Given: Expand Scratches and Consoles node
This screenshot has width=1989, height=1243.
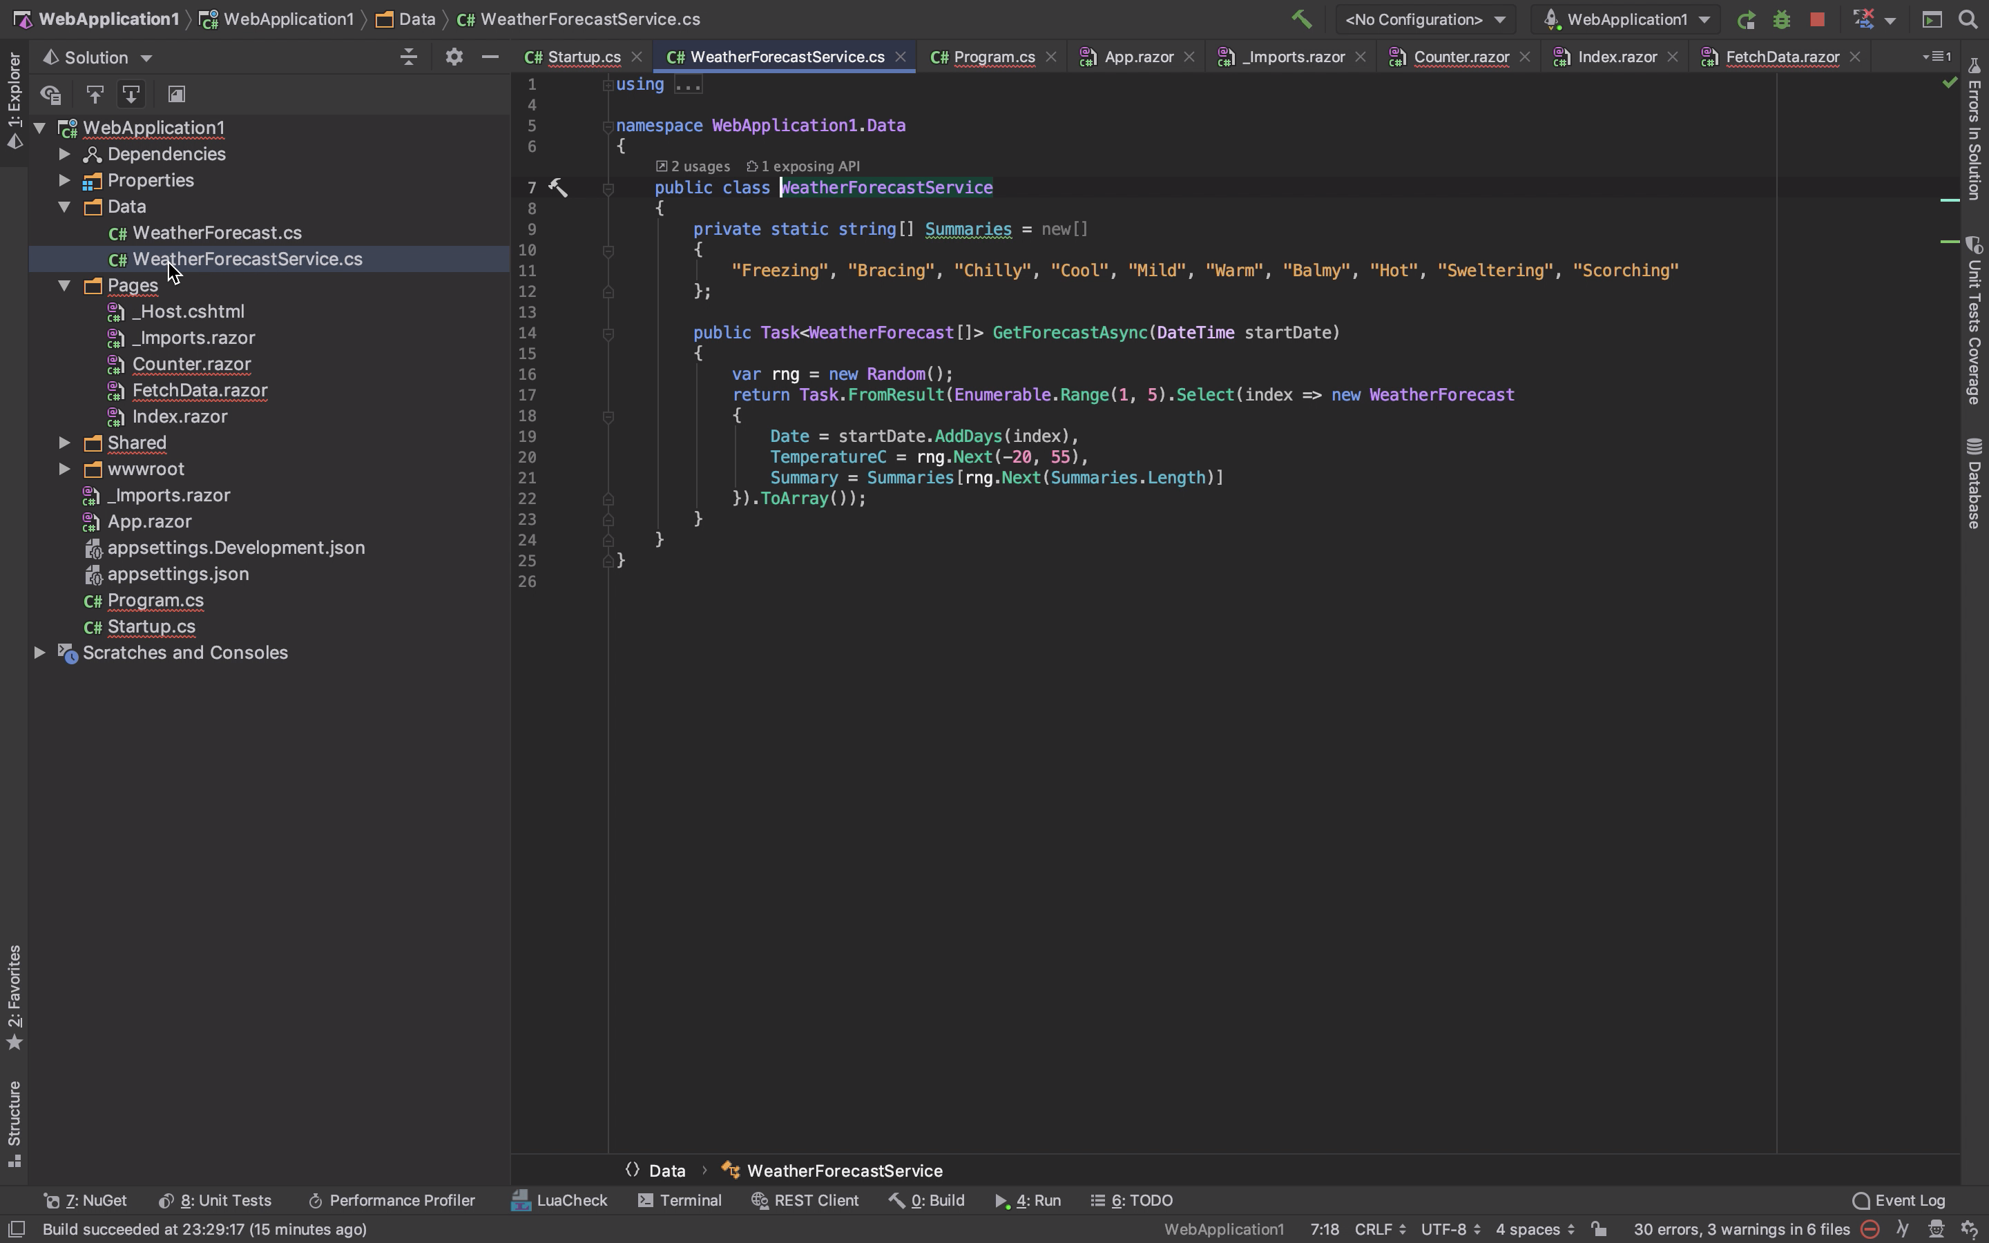Looking at the screenshot, I should 39,653.
